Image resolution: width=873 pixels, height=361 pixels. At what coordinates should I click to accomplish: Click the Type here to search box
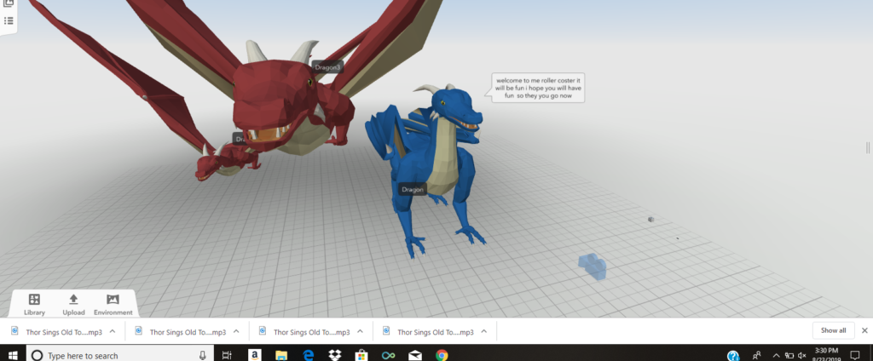click(119, 355)
